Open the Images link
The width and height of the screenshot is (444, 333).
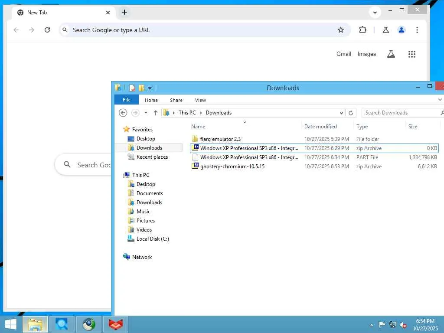pos(367,54)
